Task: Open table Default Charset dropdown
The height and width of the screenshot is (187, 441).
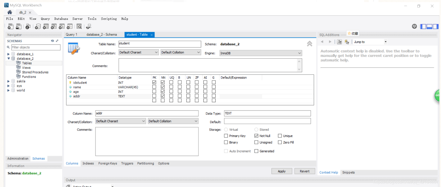Action: click(139, 52)
